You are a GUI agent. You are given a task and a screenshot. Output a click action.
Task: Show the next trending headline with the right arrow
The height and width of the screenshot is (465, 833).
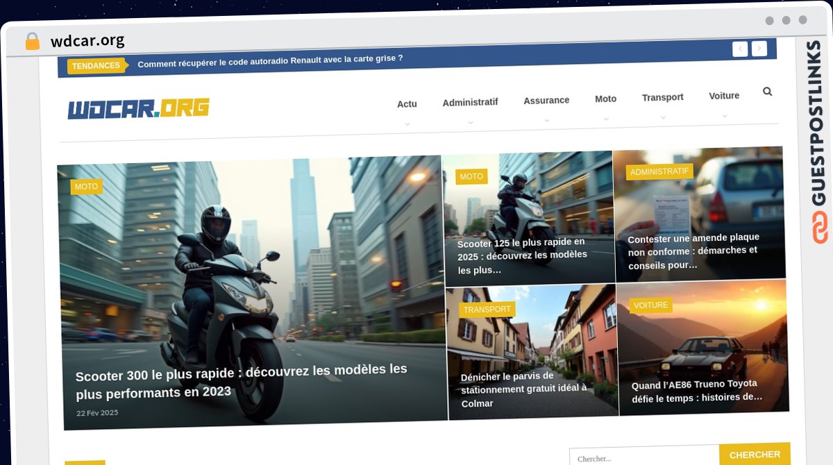[759, 49]
